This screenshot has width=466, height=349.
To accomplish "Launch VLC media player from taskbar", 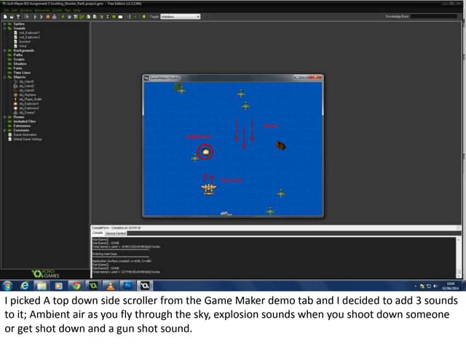I will click(109, 286).
